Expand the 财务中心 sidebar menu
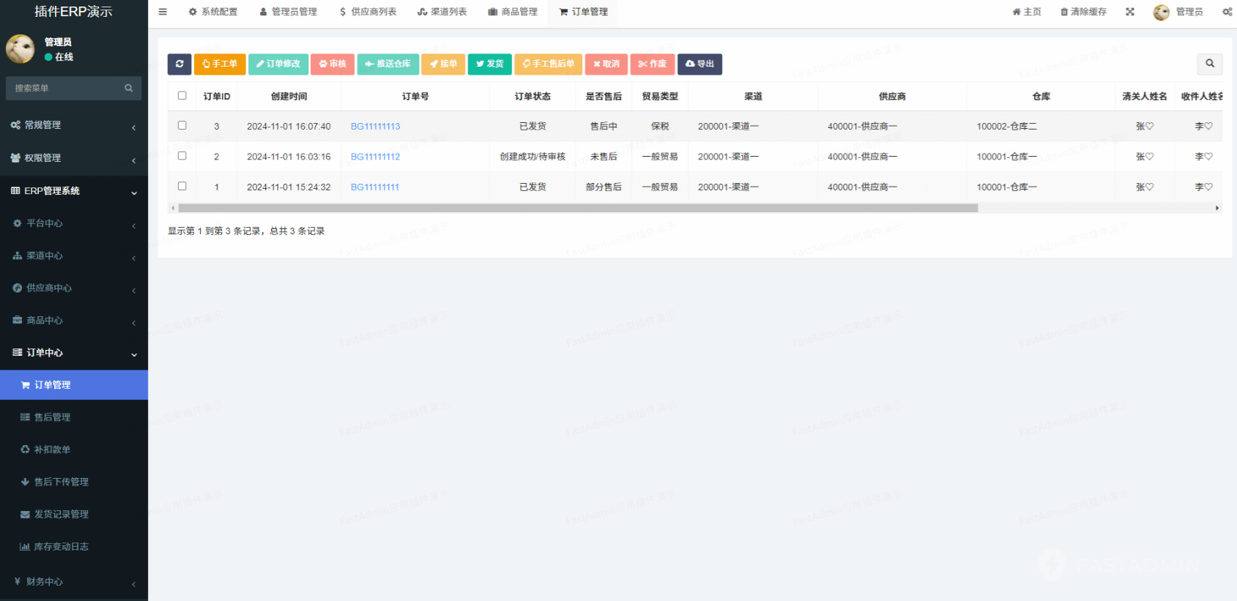The image size is (1237, 601). pyautogui.click(x=73, y=582)
